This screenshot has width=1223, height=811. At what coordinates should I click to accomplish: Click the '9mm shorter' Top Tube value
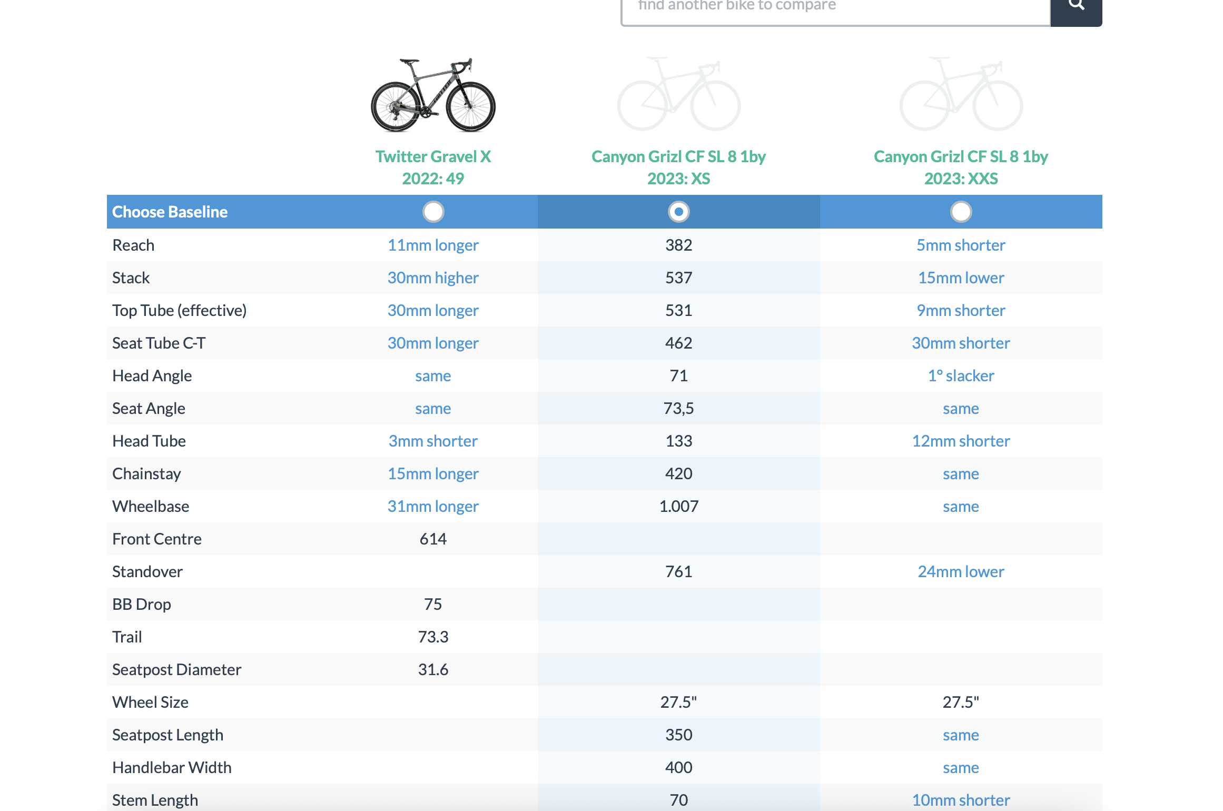pyautogui.click(x=961, y=310)
